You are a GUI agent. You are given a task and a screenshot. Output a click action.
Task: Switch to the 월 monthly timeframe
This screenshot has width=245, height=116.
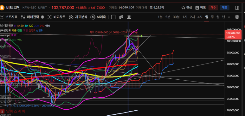click(218, 17)
